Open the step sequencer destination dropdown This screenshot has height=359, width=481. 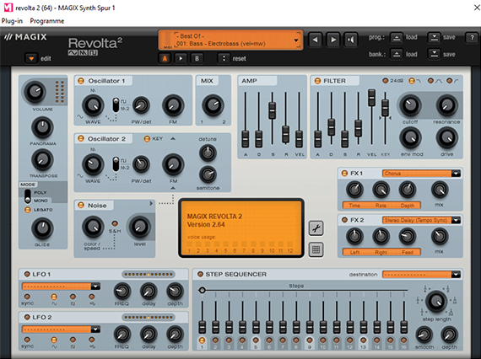pos(421,275)
